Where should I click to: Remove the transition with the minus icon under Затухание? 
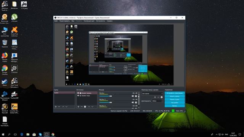pos(158,97)
